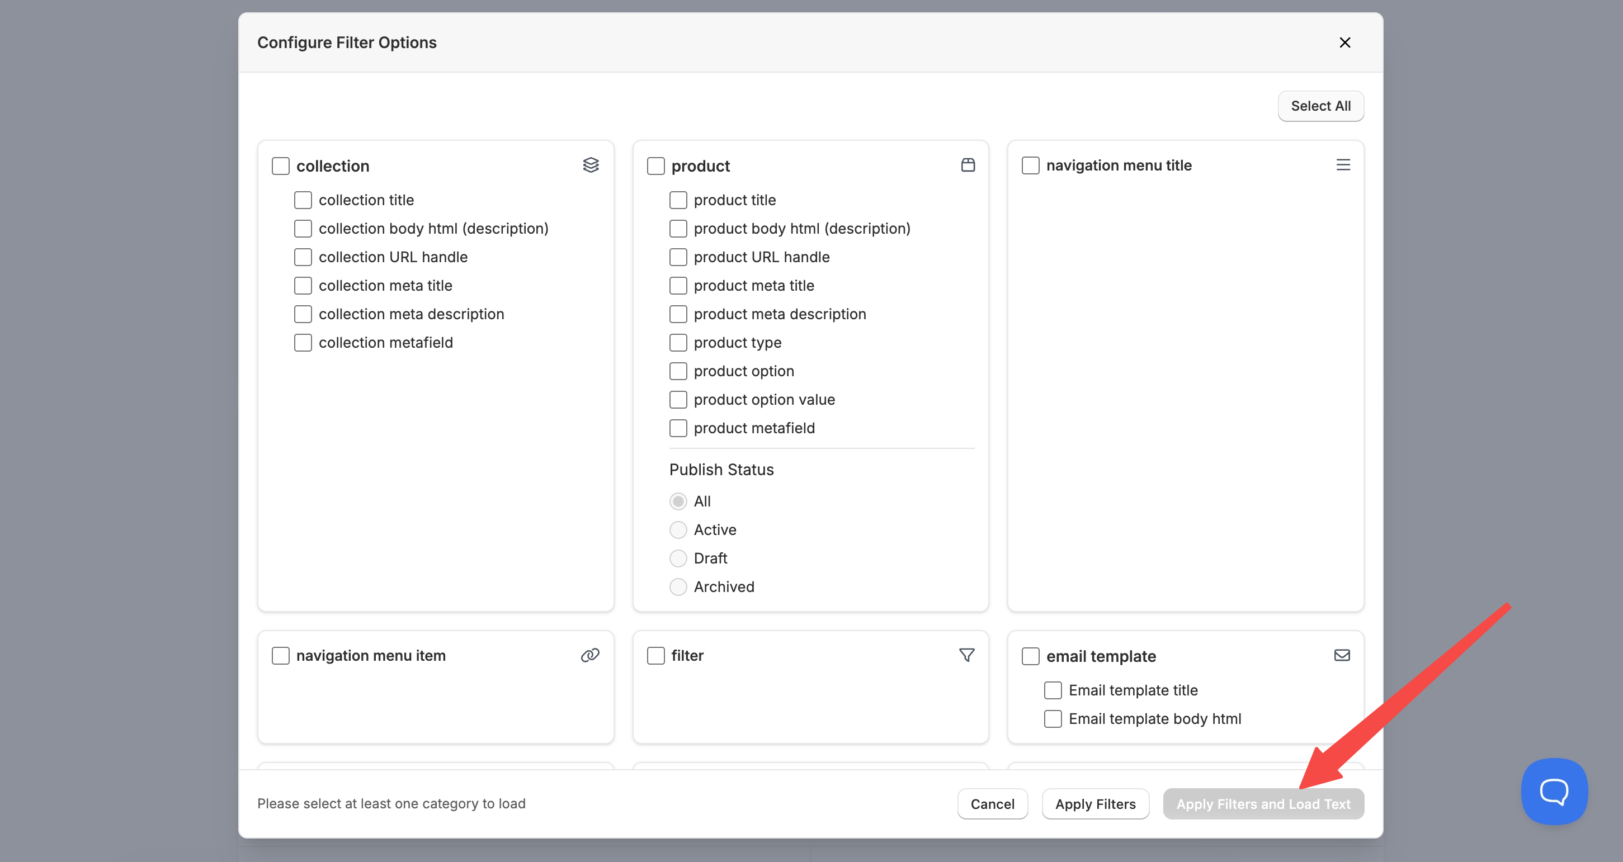This screenshot has height=862, width=1623.
Task: Toggle the product option value checkbox
Action: [x=678, y=399]
